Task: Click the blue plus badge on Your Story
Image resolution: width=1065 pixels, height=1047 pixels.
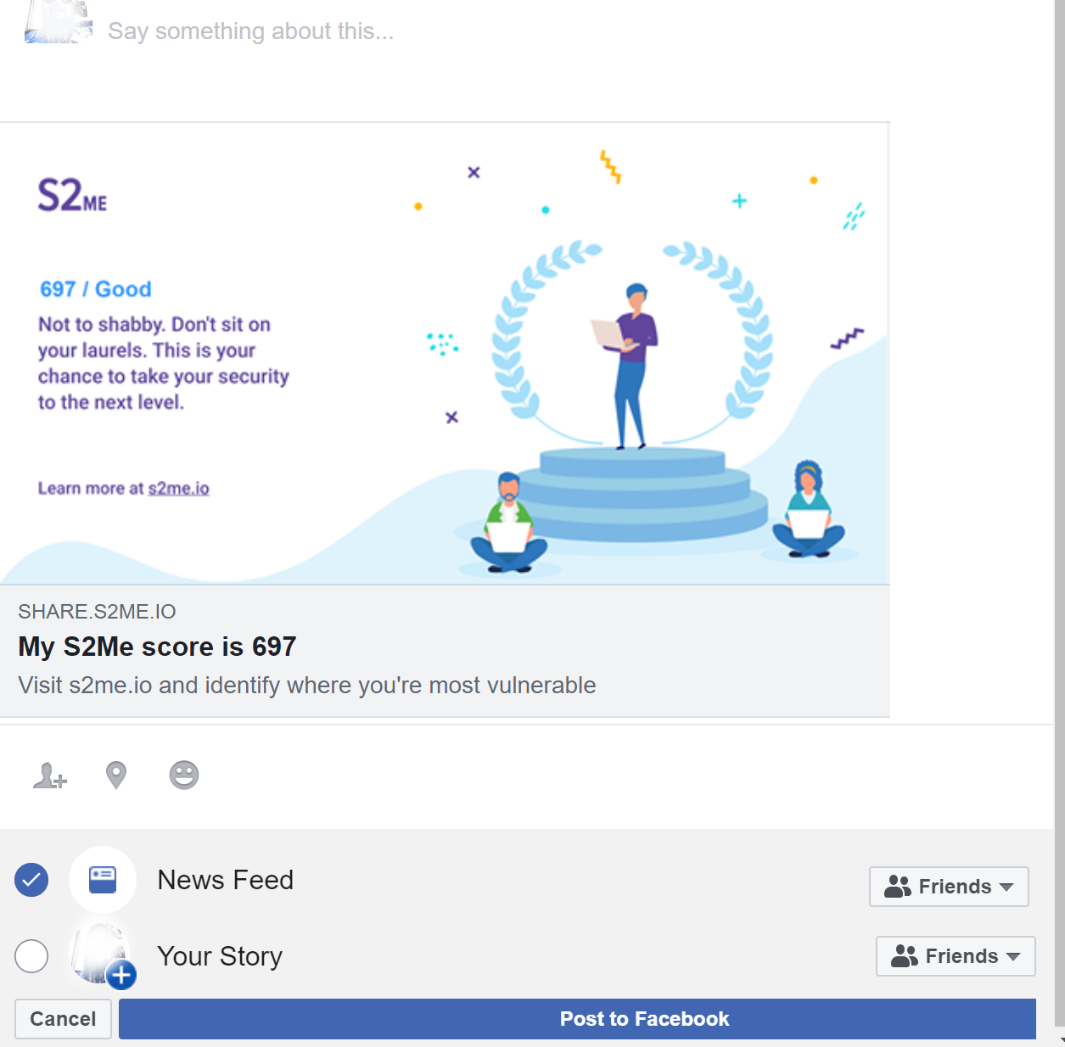Action: (122, 976)
